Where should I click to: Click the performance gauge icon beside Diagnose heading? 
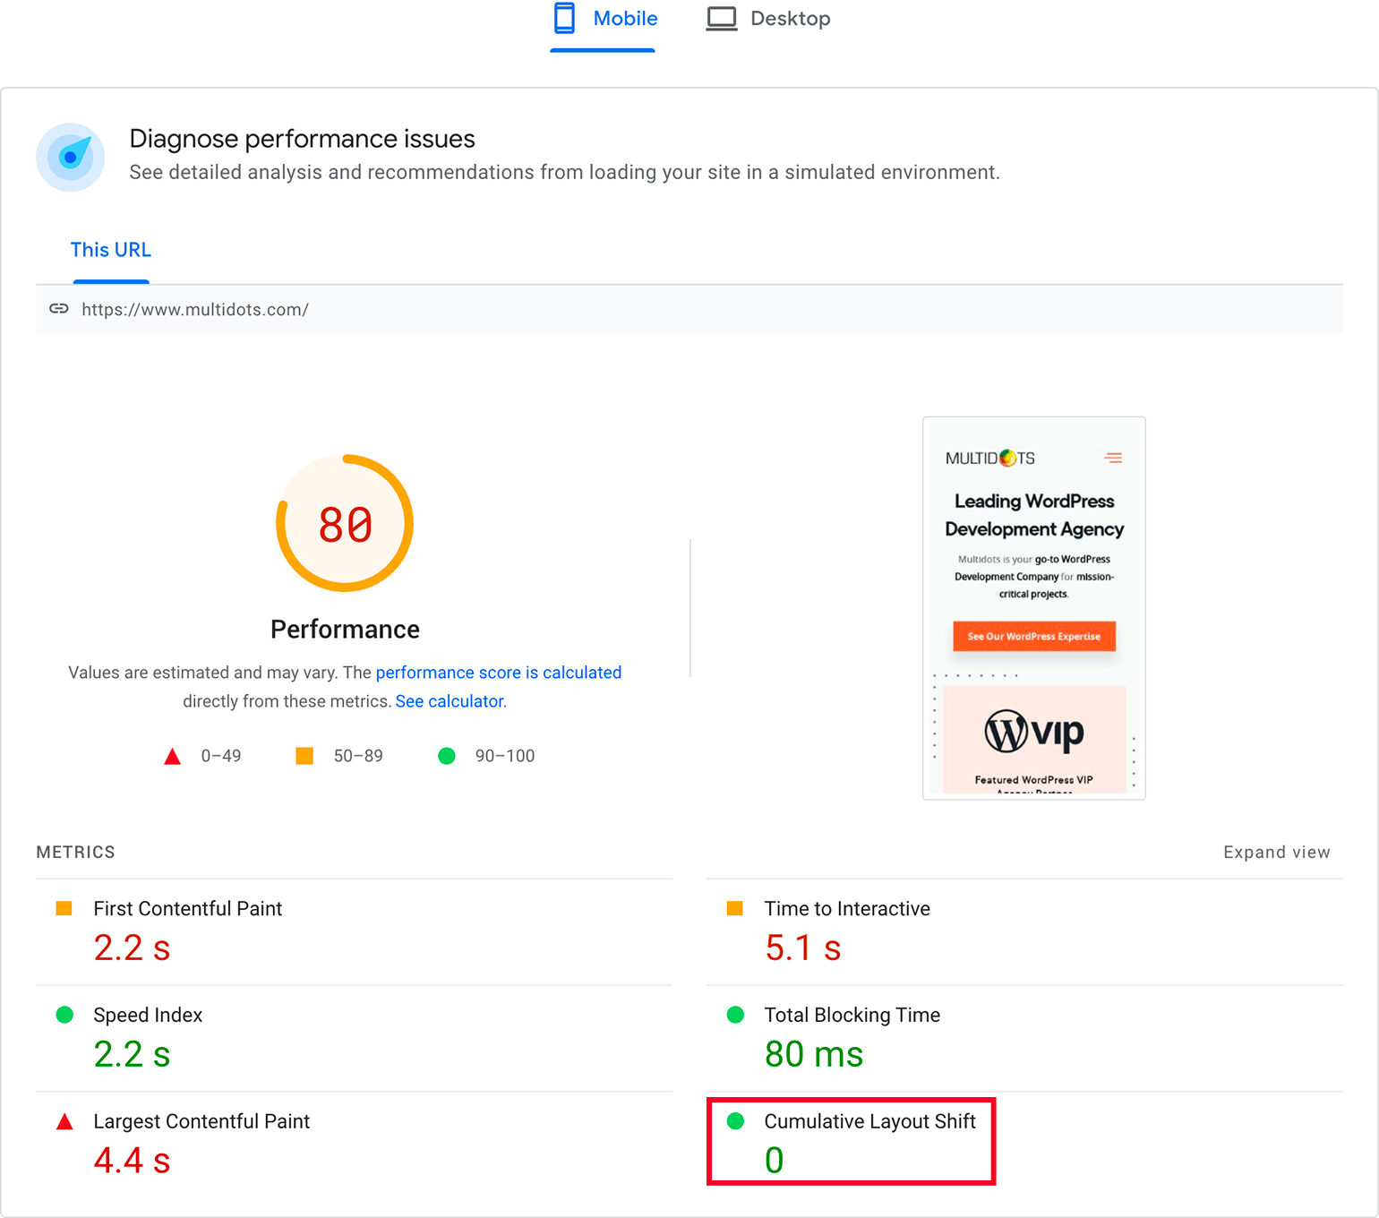tap(70, 157)
